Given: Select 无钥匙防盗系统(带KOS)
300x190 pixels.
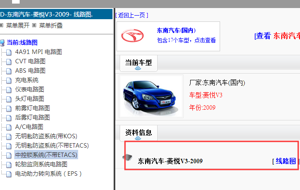Looking at the screenshot, I should 46,136.
